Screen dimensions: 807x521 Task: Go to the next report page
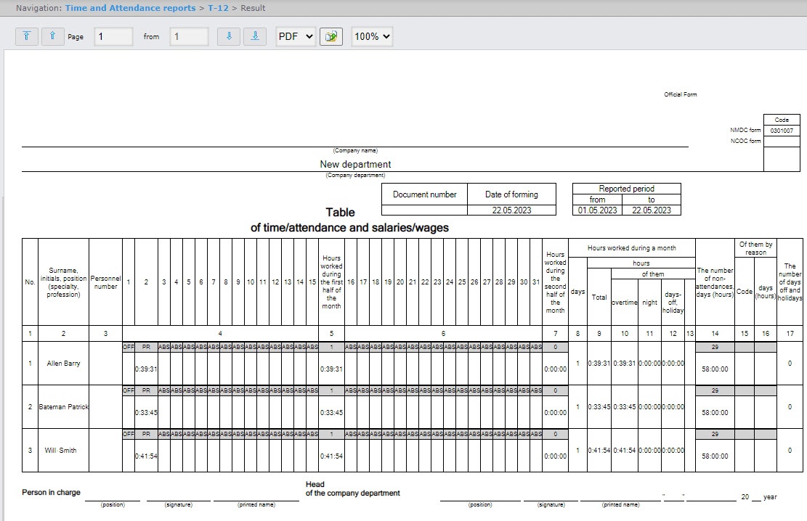(228, 36)
